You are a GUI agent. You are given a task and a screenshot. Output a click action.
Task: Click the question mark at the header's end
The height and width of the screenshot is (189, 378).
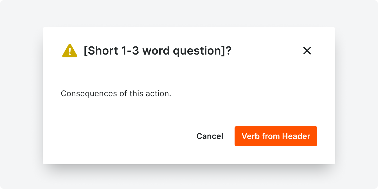click(x=228, y=51)
